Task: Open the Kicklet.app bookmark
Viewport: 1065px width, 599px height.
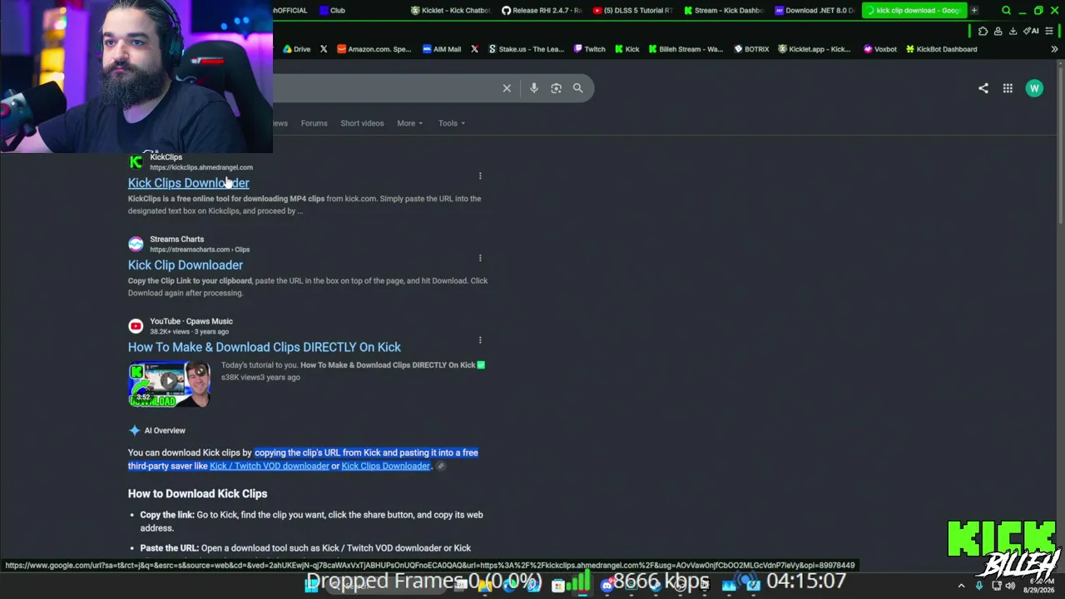Action: coord(814,49)
